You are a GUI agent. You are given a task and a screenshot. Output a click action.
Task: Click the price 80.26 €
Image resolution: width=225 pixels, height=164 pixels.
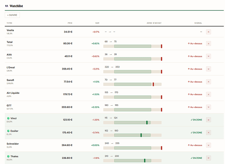point(68,44)
